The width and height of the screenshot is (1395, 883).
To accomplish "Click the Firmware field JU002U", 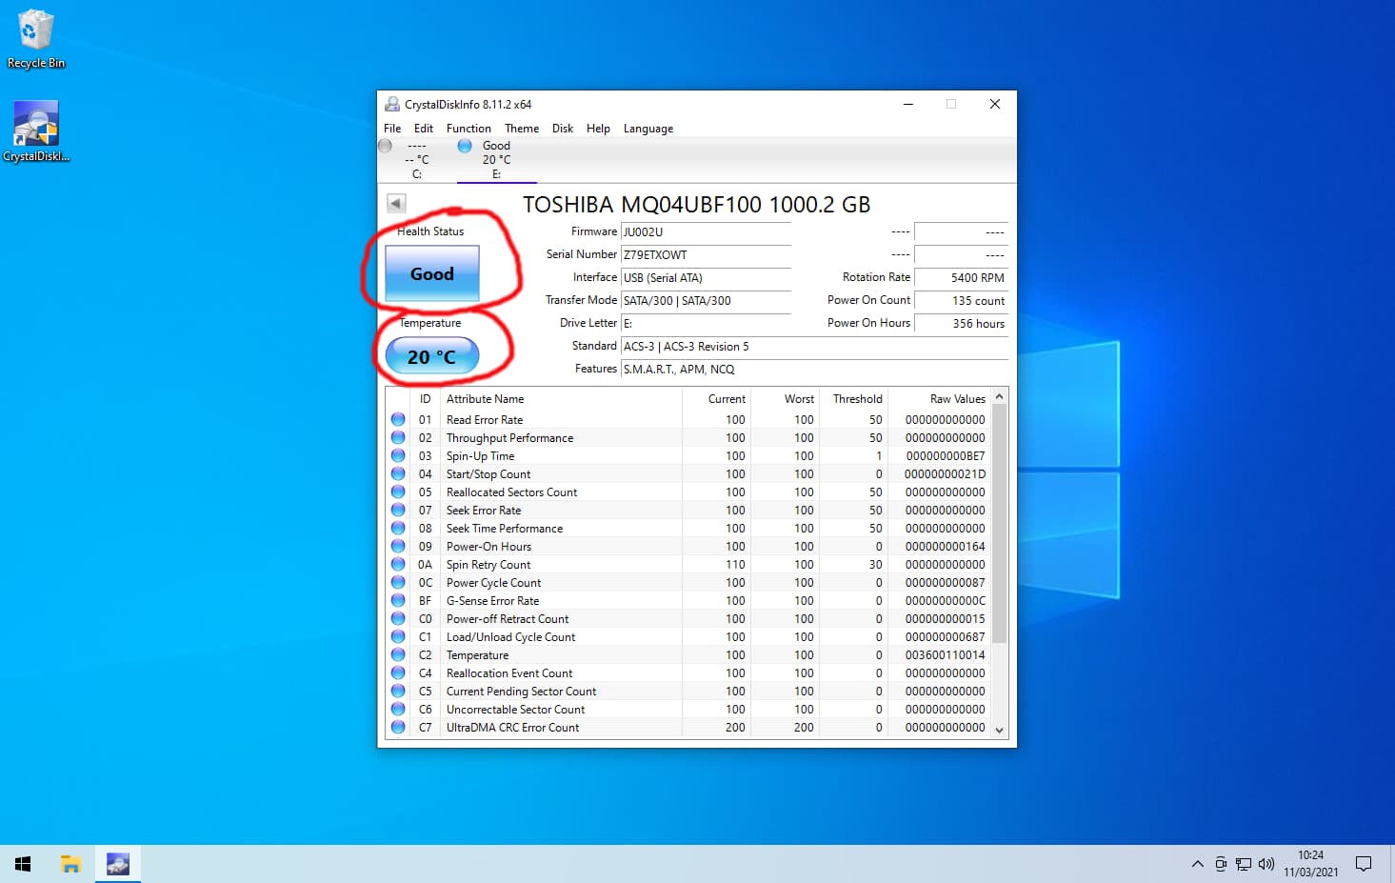I will tap(706, 231).
